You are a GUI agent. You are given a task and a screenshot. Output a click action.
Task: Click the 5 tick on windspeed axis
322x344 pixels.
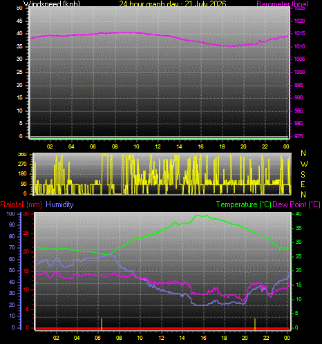(21, 123)
